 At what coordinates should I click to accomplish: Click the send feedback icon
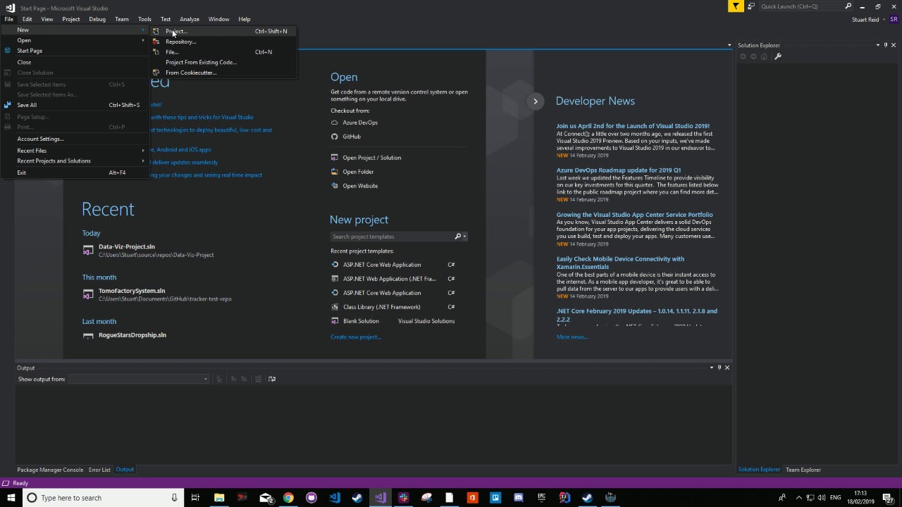[x=751, y=6]
